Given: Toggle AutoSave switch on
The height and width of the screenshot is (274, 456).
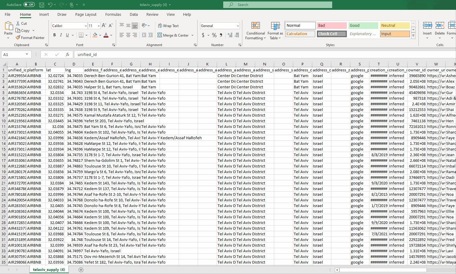Looking at the screenshot, I should click(29, 5).
